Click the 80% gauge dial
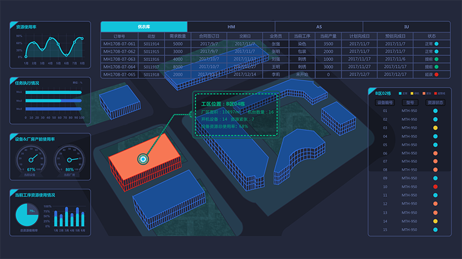The height and width of the screenshot is (259, 462). (x=69, y=158)
